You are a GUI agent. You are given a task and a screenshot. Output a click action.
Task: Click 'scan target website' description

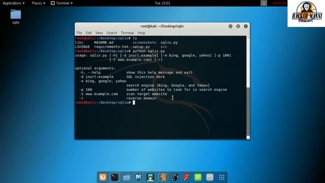[x=147, y=94]
